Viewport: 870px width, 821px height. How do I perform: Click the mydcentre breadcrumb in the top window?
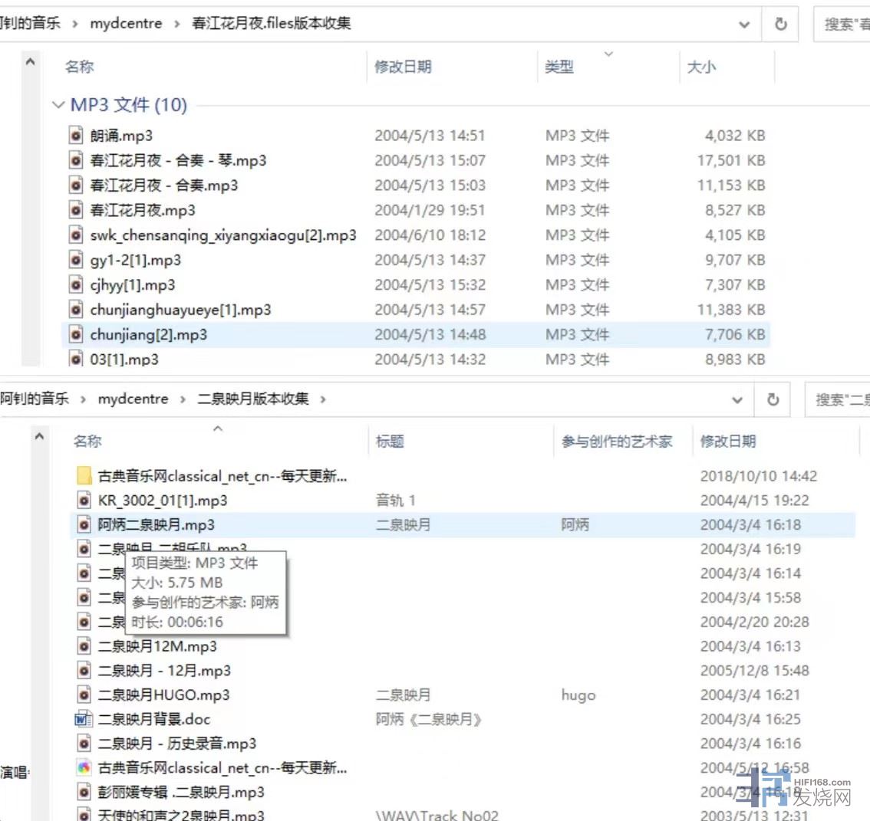126,24
